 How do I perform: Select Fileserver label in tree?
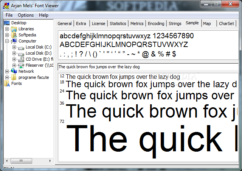(x=39, y=65)
